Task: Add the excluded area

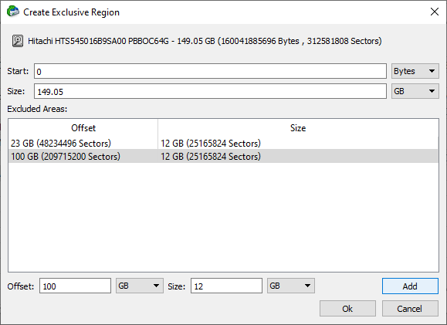Action: pyautogui.click(x=410, y=286)
